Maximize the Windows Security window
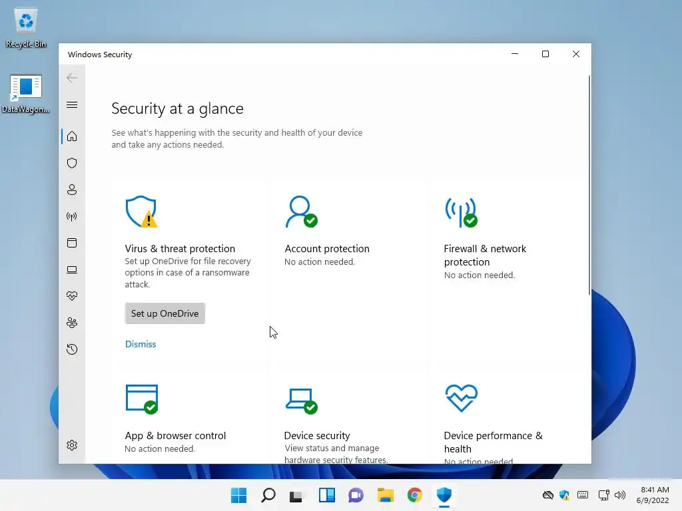This screenshot has height=511, width=682. coord(545,54)
